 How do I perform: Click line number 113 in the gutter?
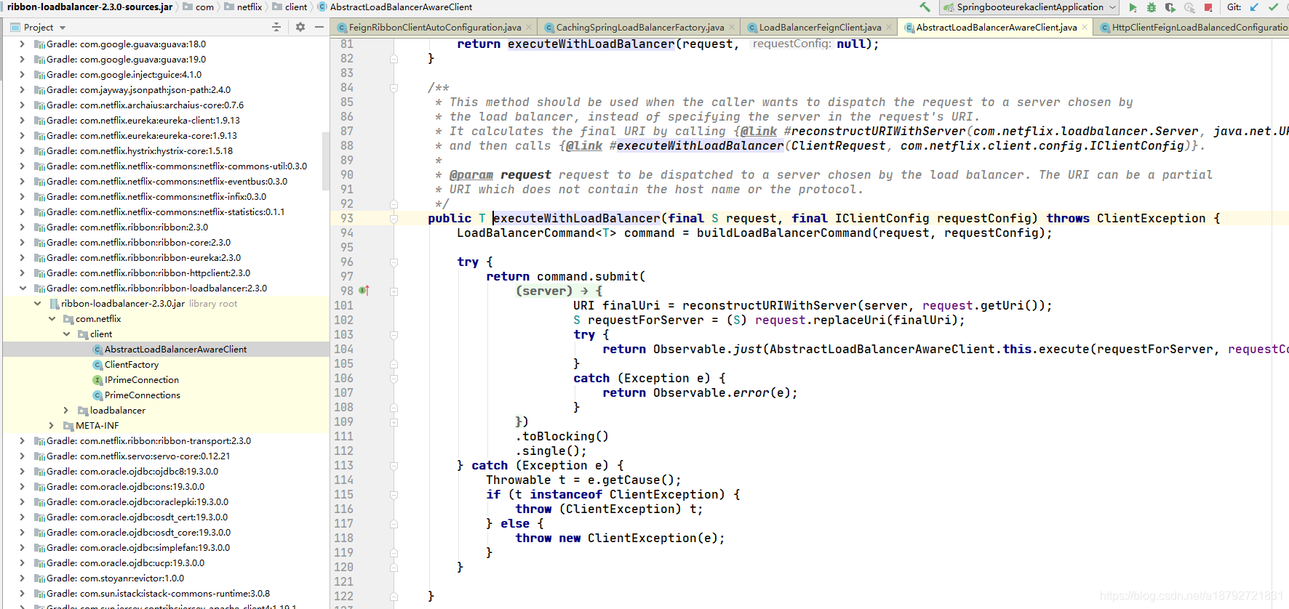click(x=343, y=466)
